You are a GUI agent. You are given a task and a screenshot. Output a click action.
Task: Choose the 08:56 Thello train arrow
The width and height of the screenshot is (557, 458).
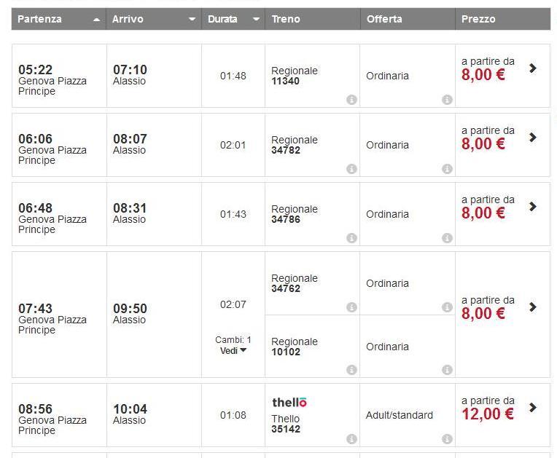pyautogui.click(x=533, y=408)
